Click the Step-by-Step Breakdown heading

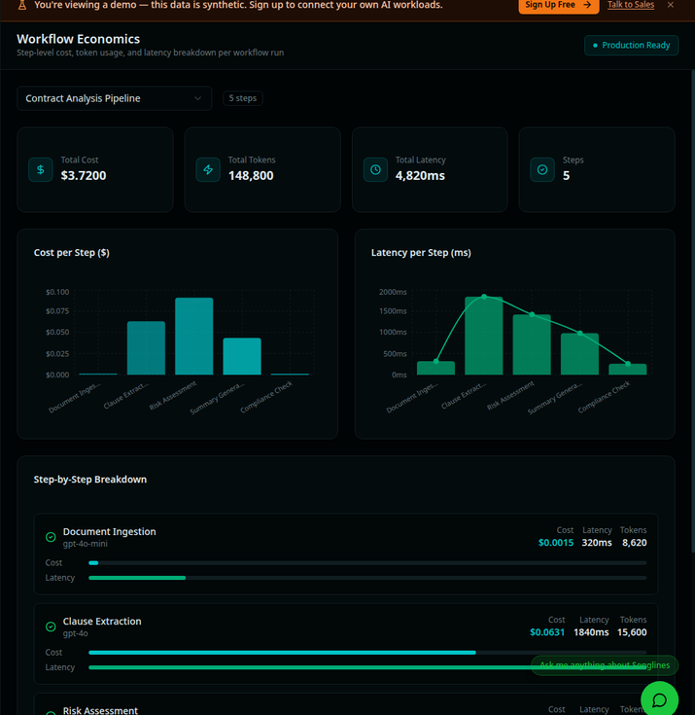click(x=90, y=480)
